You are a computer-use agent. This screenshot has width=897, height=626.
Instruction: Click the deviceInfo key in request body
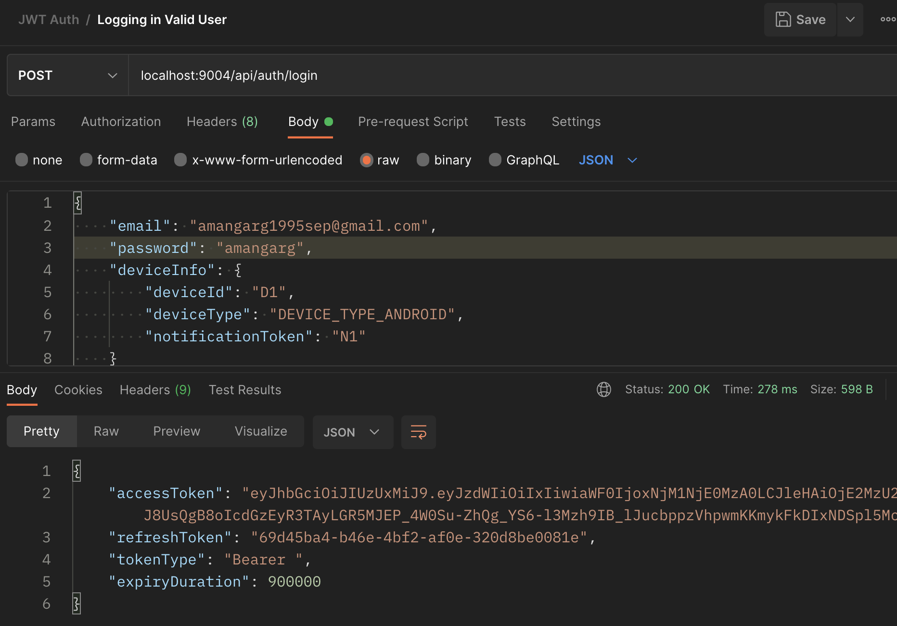click(162, 270)
